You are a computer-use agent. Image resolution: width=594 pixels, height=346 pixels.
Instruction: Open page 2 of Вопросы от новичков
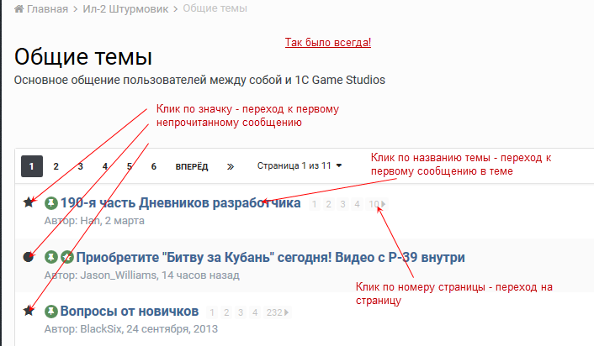point(226,312)
